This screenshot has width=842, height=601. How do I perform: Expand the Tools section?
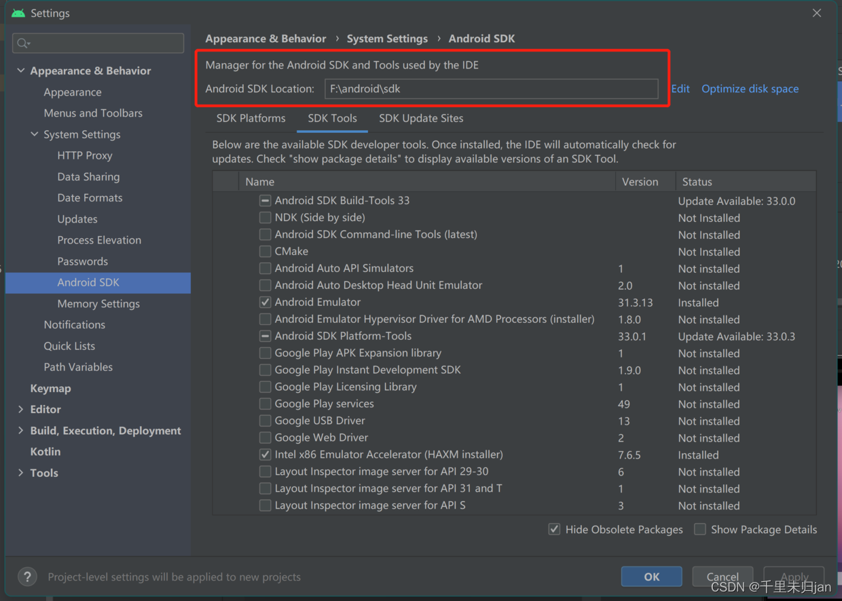click(x=21, y=473)
